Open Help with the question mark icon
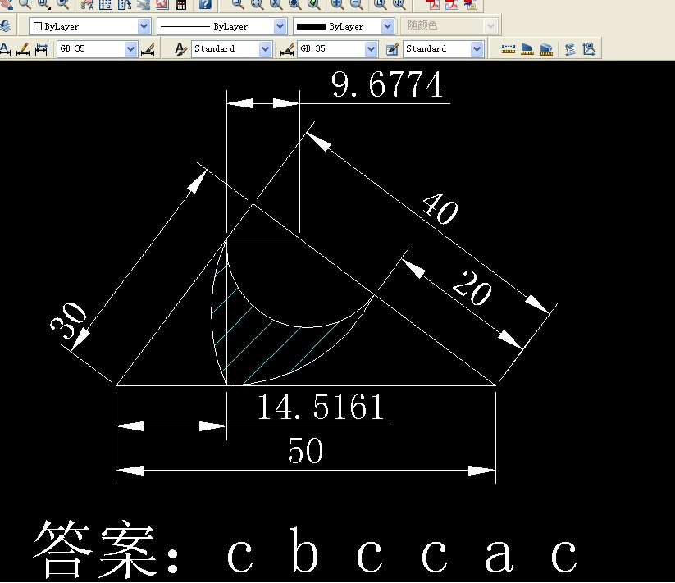This screenshot has height=583, width=675. 205,4
